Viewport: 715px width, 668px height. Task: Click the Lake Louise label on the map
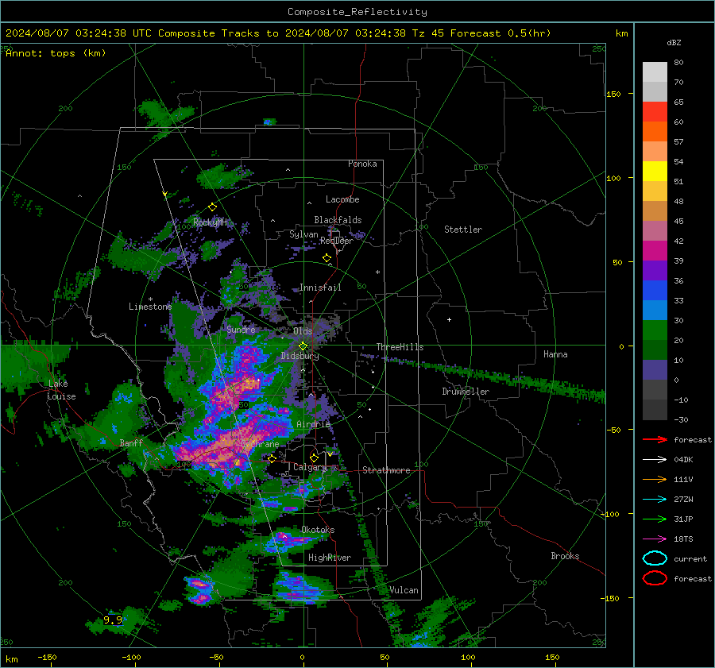(61, 390)
